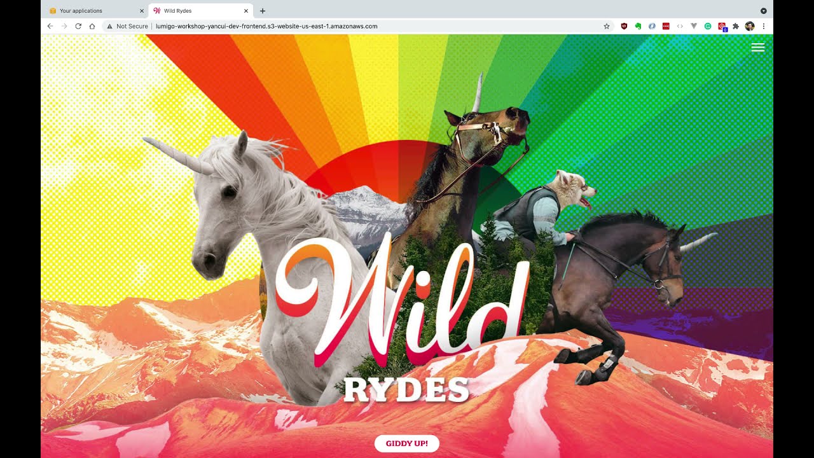Viewport: 814px width, 458px height.
Task: Go back to previous page
Action: [50, 26]
